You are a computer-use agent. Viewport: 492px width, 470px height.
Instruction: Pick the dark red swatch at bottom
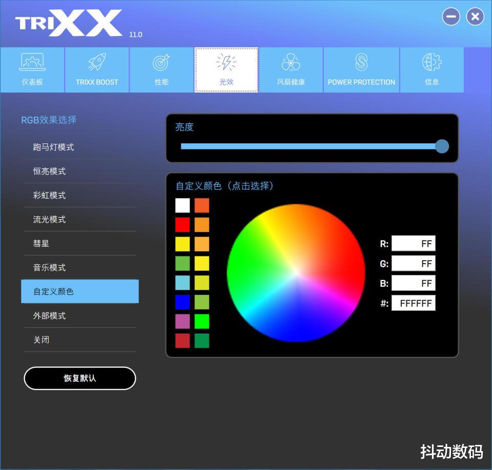[x=182, y=341]
